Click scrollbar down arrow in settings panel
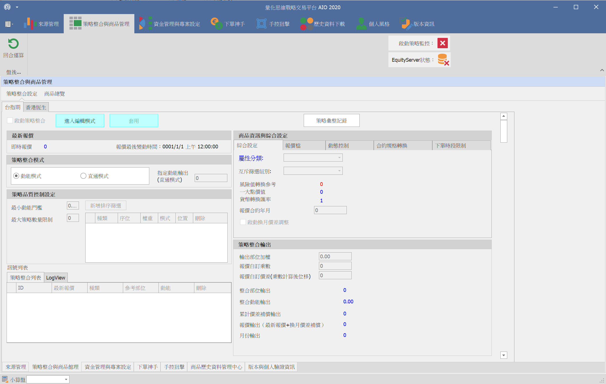Screen dimensions: 606x384 coord(504,355)
